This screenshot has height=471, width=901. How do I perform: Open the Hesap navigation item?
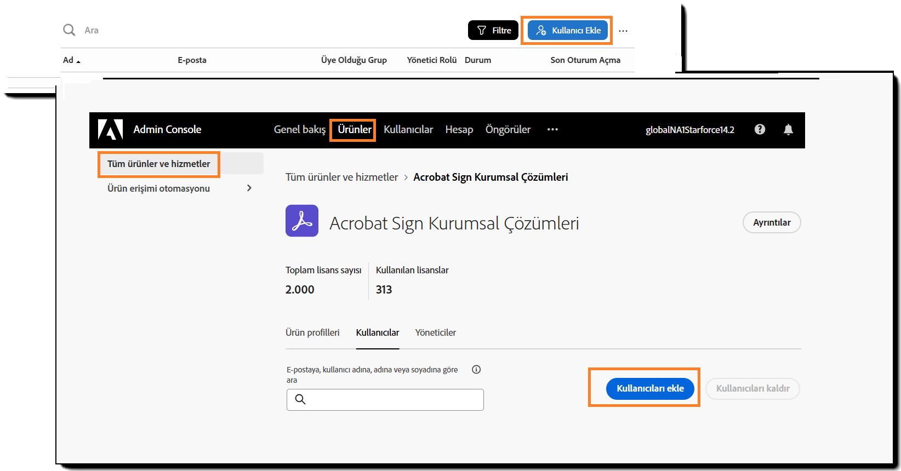pyautogui.click(x=459, y=129)
